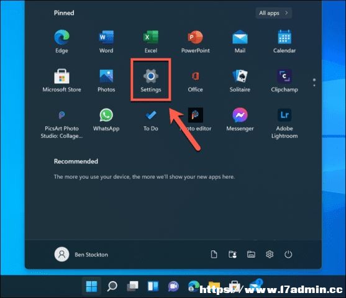Open the Edge pinned app
Viewport: 346px width, 298px height.
tap(61, 41)
